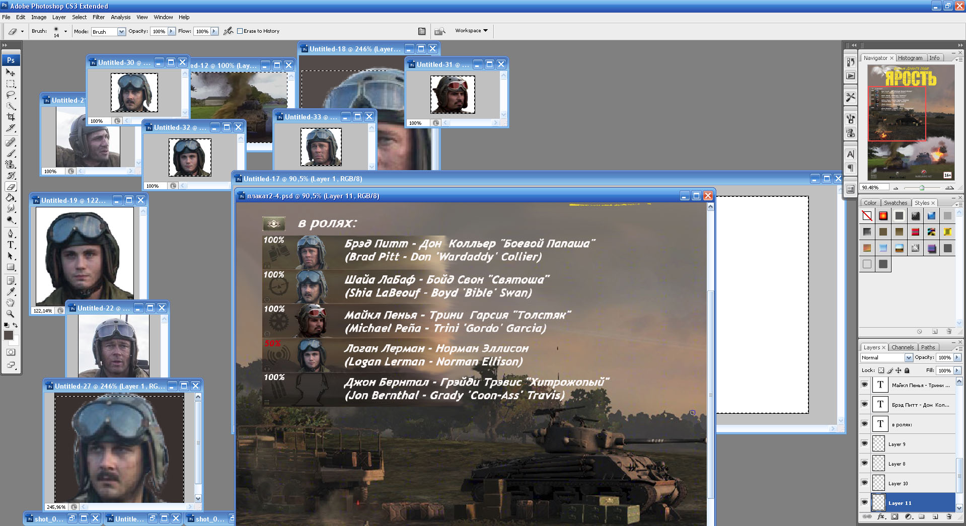
Task: Zoom out button in Navigator
Action: click(x=896, y=188)
